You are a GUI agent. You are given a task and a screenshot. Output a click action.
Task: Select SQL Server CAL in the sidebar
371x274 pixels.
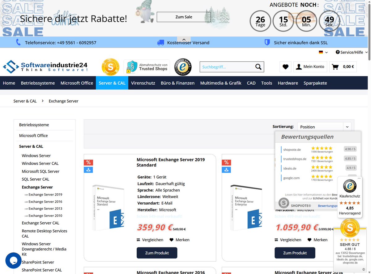tap(36, 179)
